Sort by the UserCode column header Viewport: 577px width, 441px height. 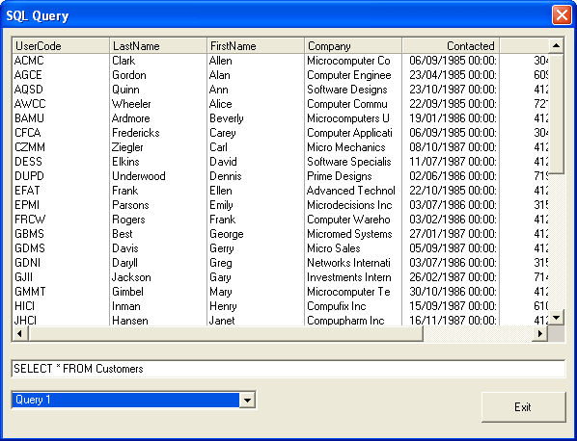pyautogui.click(x=61, y=46)
